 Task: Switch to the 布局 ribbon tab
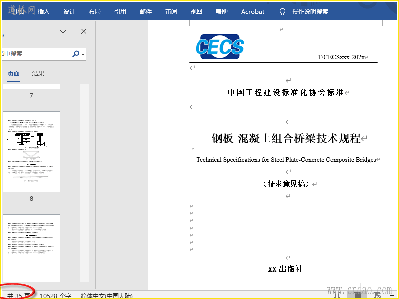(94, 11)
